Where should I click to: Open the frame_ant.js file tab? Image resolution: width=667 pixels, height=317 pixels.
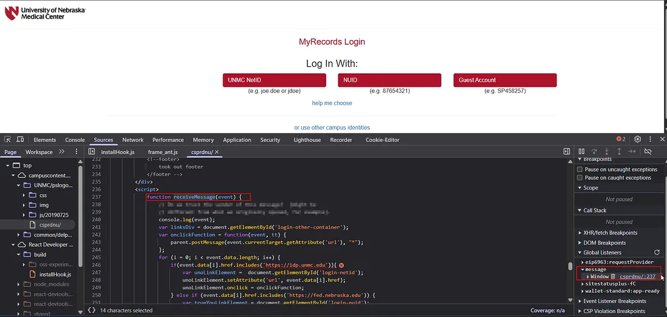[163, 152]
